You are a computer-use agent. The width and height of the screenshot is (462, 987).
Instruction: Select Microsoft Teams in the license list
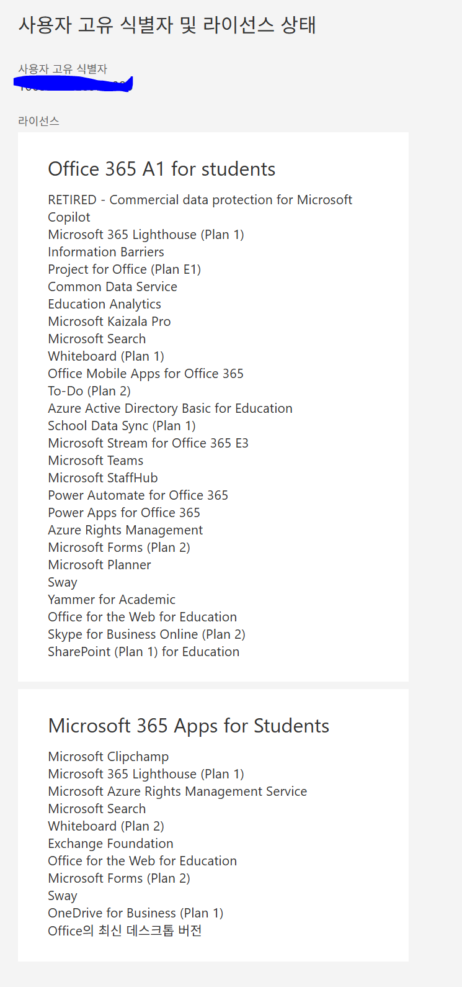[96, 461]
